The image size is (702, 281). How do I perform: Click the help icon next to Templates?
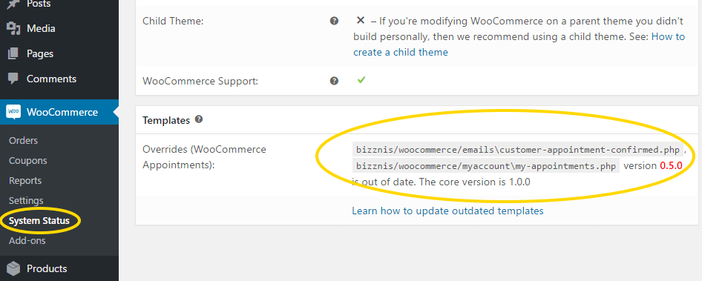[x=199, y=119]
